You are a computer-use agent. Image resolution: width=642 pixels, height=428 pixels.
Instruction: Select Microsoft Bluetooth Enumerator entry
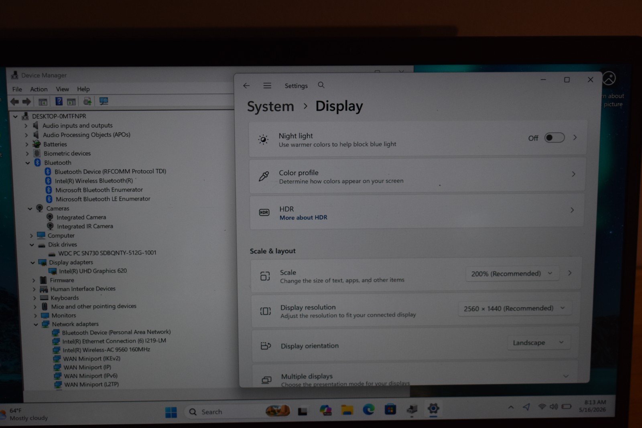99,190
